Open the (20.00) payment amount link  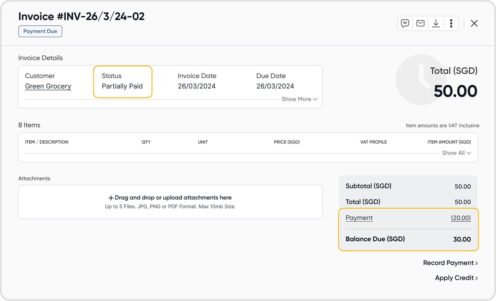[x=461, y=218]
